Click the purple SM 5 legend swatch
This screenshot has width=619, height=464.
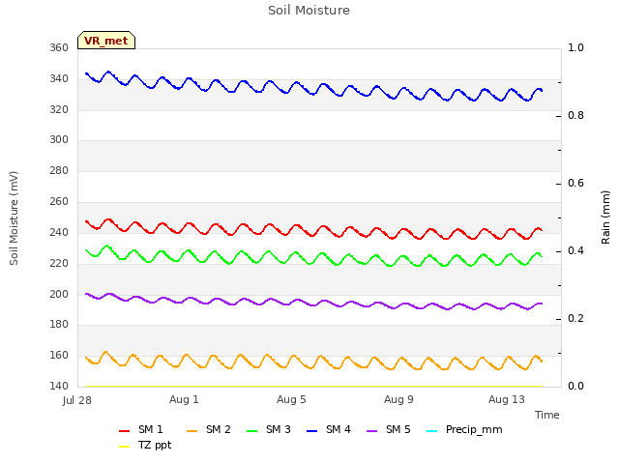371,431
